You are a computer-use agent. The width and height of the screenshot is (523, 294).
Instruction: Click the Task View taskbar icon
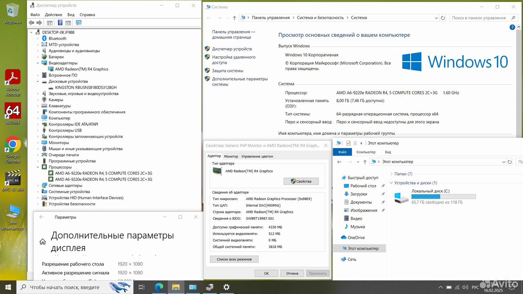point(141,287)
